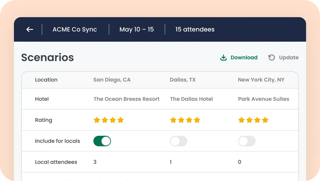Screen dimensions: 320x181
Task: Click the San Diego star rating
Action: [108, 120]
